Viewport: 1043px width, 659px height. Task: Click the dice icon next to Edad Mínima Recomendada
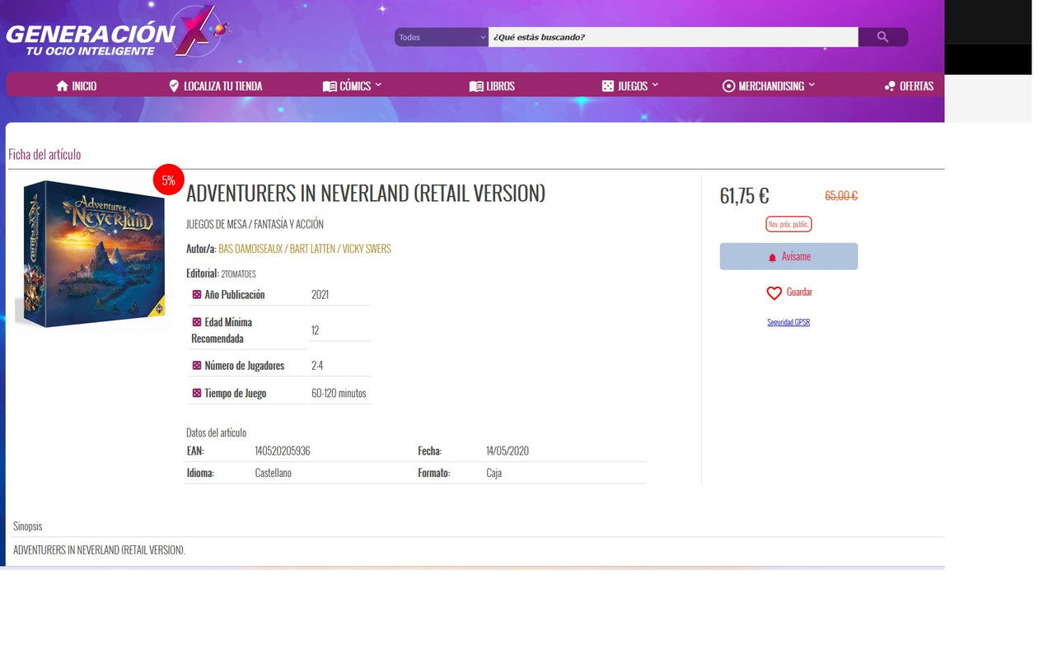tap(197, 322)
